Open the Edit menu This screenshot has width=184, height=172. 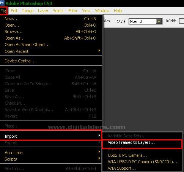coord(14,11)
